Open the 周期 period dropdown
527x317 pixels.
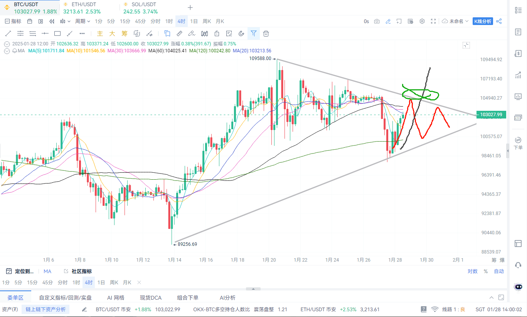pyautogui.click(x=83, y=22)
